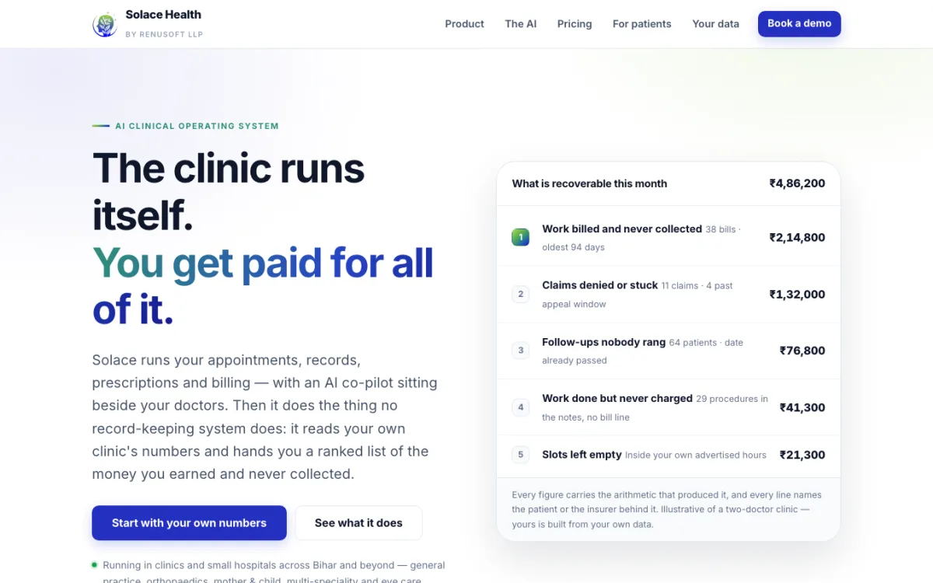Go to the Pricing page
933x583 pixels.
pyautogui.click(x=575, y=24)
